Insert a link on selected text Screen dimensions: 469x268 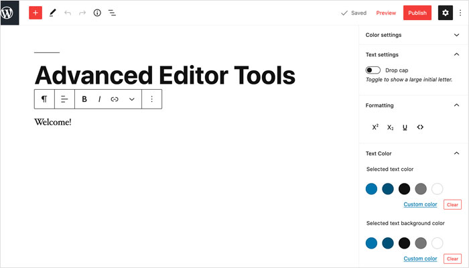[x=115, y=99]
